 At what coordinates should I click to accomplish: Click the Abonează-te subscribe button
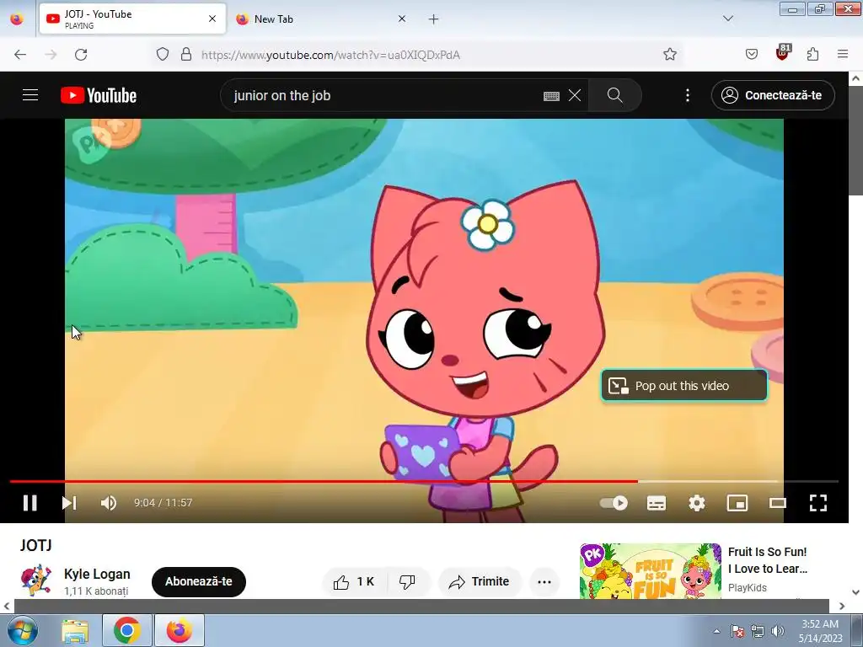click(199, 581)
